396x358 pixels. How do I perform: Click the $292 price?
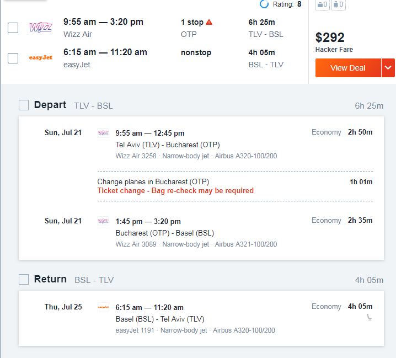[x=330, y=38]
